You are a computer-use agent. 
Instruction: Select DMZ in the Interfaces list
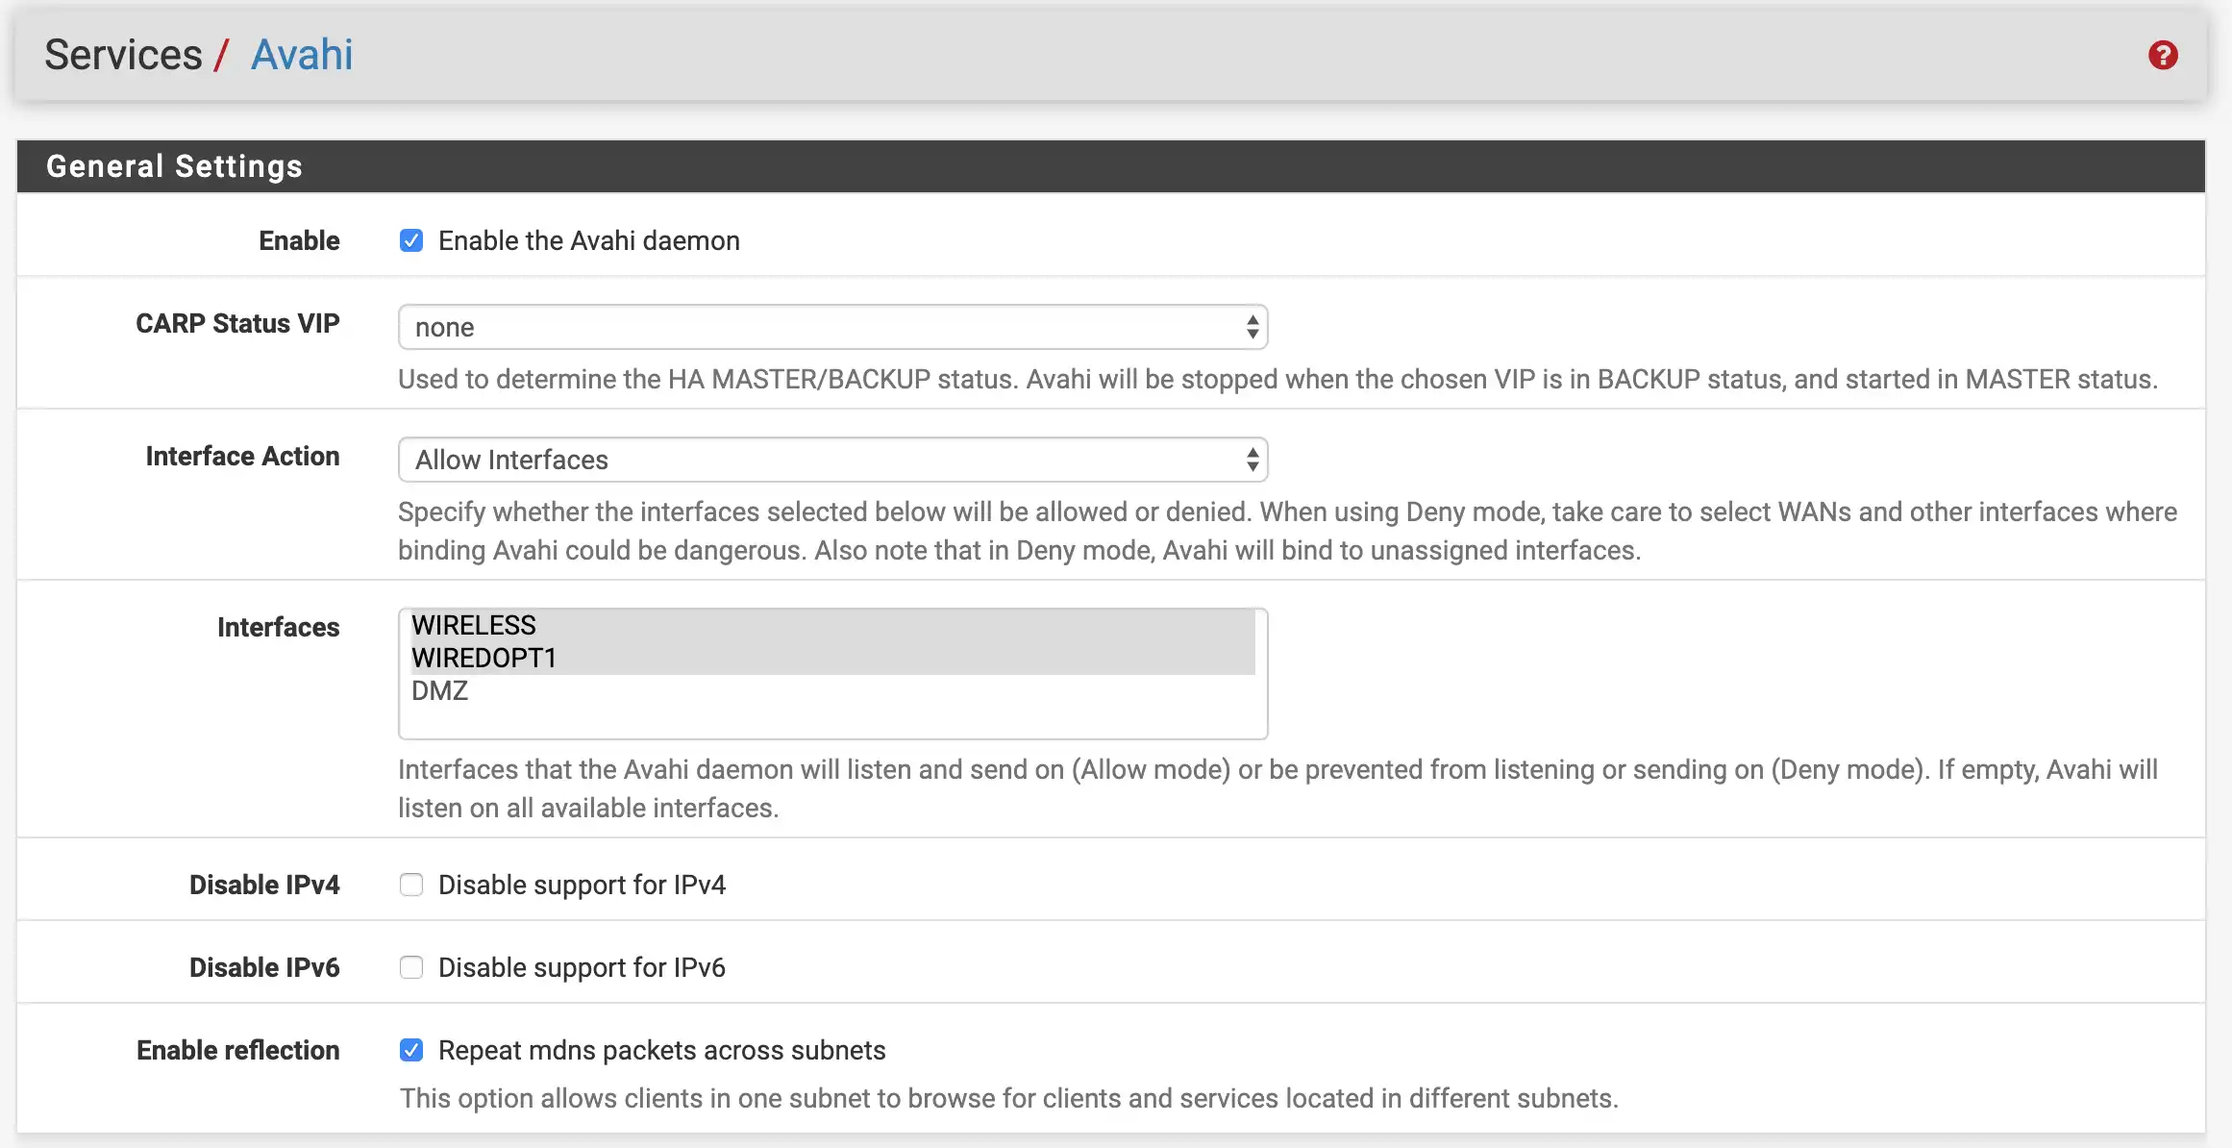832,690
